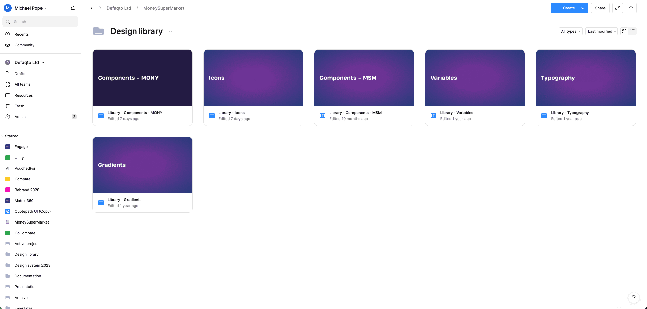Click the Community icon in sidebar
This screenshot has height=309, width=647.
click(x=8, y=45)
